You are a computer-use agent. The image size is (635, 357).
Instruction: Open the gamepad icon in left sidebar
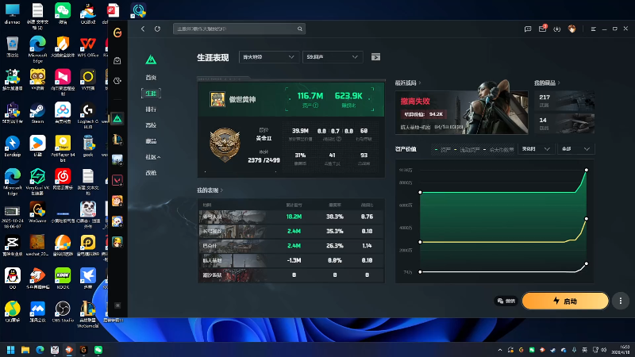(x=117, y=81)
